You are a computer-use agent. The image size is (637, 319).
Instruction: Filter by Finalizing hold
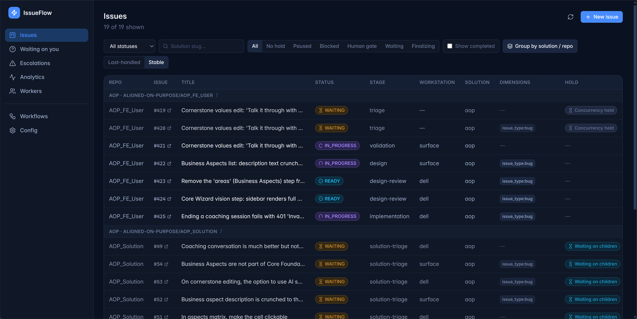coord(423,46)
